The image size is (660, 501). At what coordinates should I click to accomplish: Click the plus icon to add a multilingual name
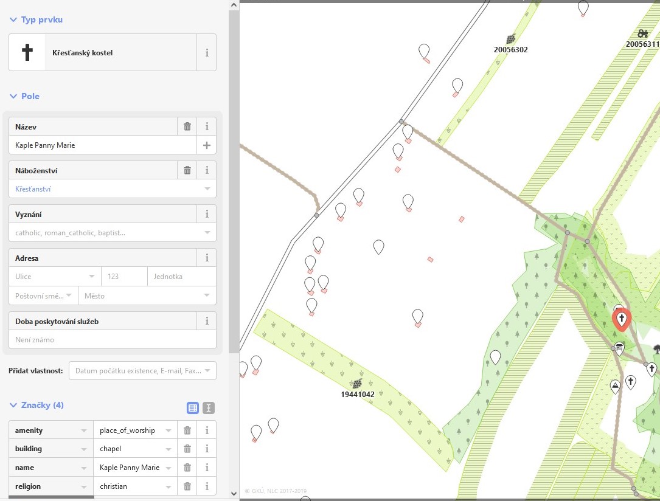click(207, 145)
